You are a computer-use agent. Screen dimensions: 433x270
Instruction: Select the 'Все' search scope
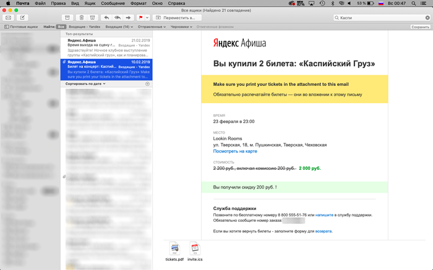(x=61, y=27)
